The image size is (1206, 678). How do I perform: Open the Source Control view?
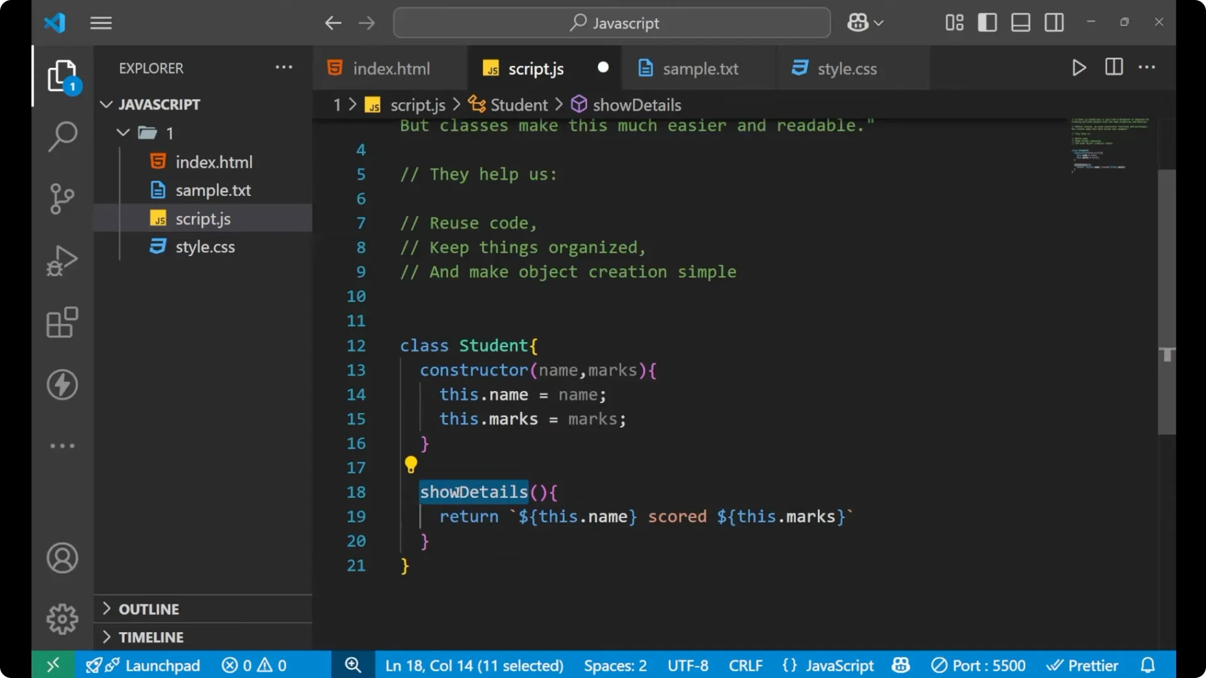tap(62, 198)
